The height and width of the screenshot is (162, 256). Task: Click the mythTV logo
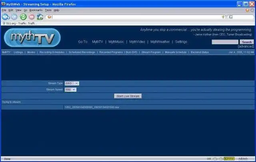point(32,38)
